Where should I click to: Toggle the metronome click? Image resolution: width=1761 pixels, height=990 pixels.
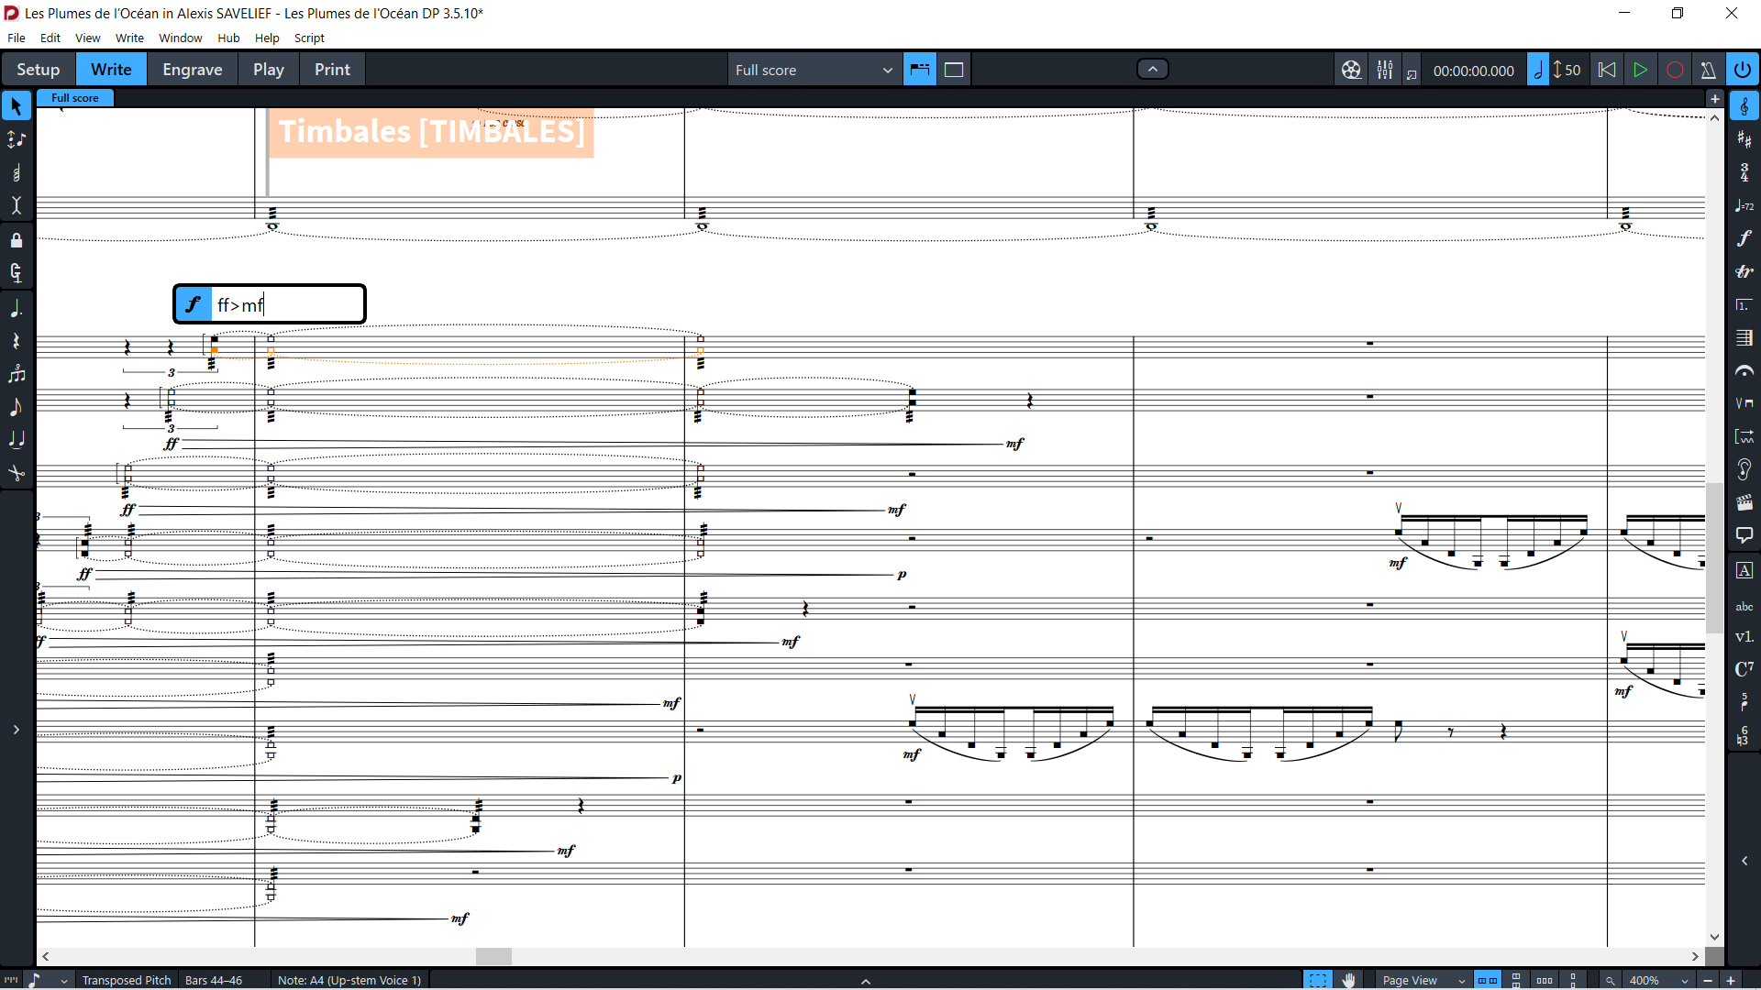click(x=1708, y=70)
